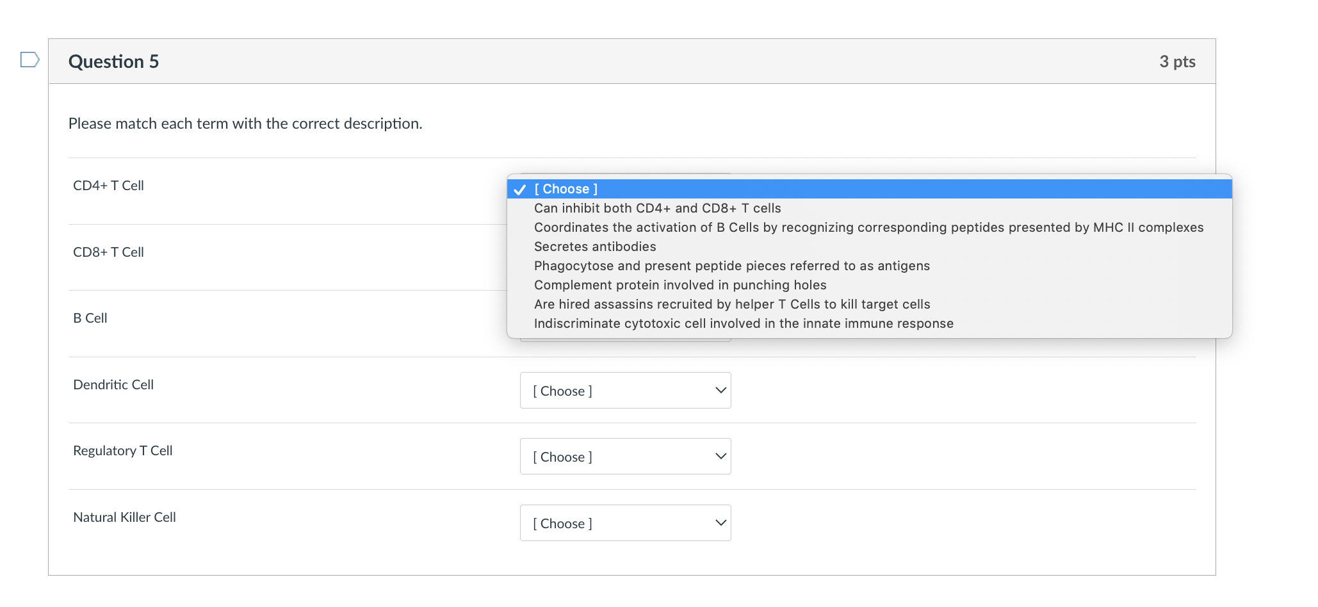
Task: Pick the 'Indiscriminate cytotoxic cell' option
Action: (744, 323)
